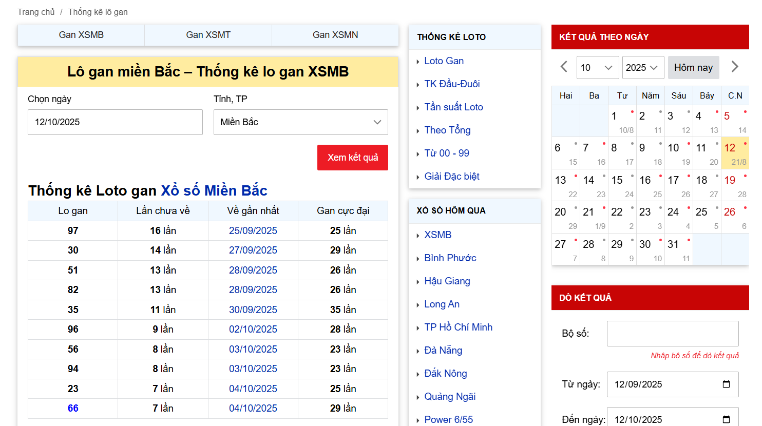Click the previous month arrow on the calendar
The image size is (762, 426).
click(563, 66)
